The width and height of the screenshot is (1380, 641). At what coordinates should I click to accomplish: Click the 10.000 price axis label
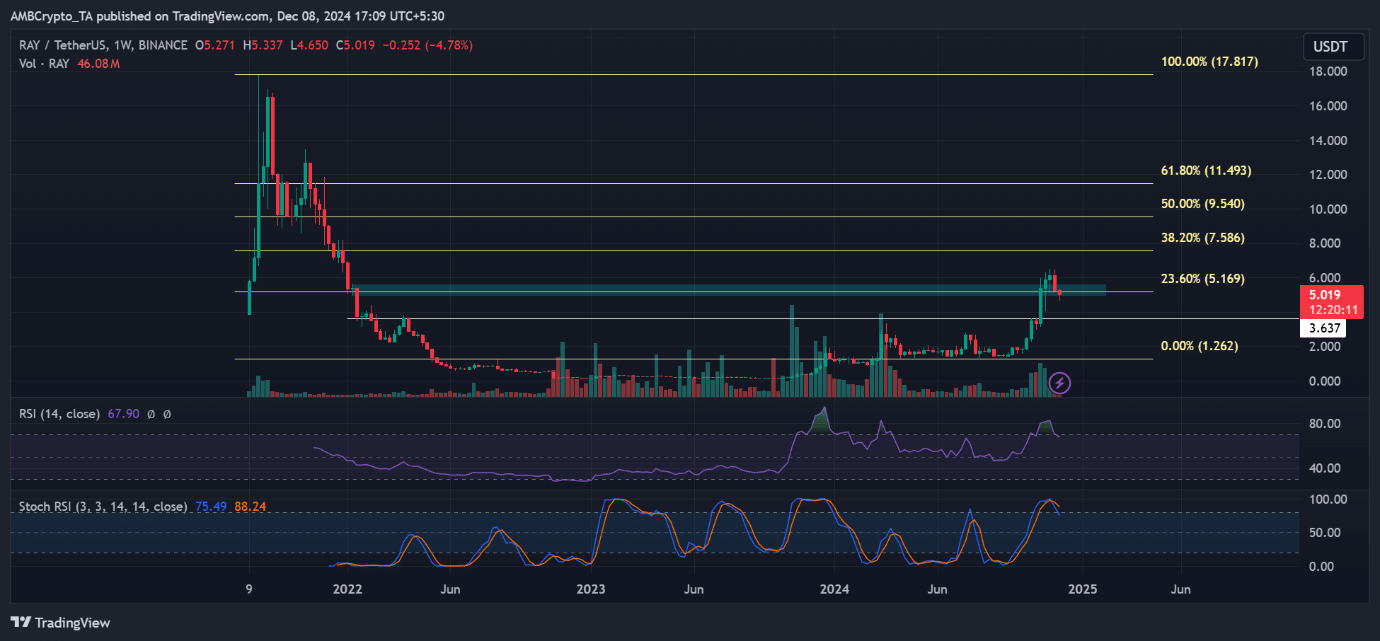[x=1328, y=209]
